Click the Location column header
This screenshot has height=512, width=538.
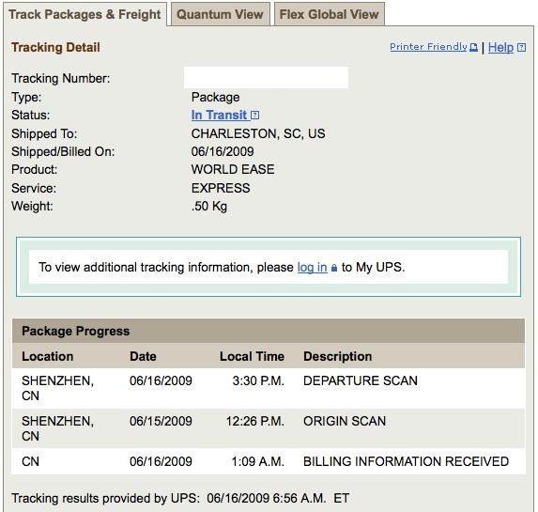pyautogui.click(x=48, y=356)
